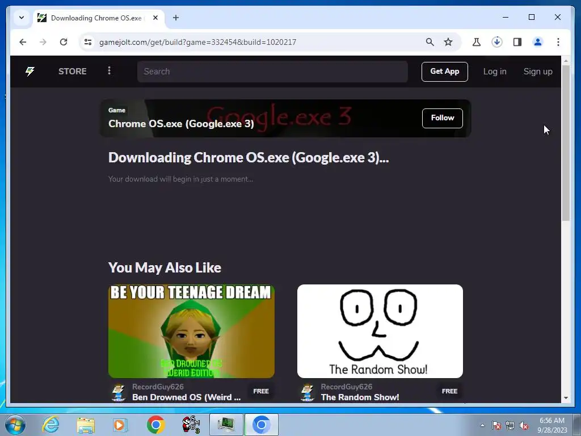Open the three-dot menu beside STORE
Viewport: 581px width, 436px height.
pyautogui.click(x=109, y=70)
